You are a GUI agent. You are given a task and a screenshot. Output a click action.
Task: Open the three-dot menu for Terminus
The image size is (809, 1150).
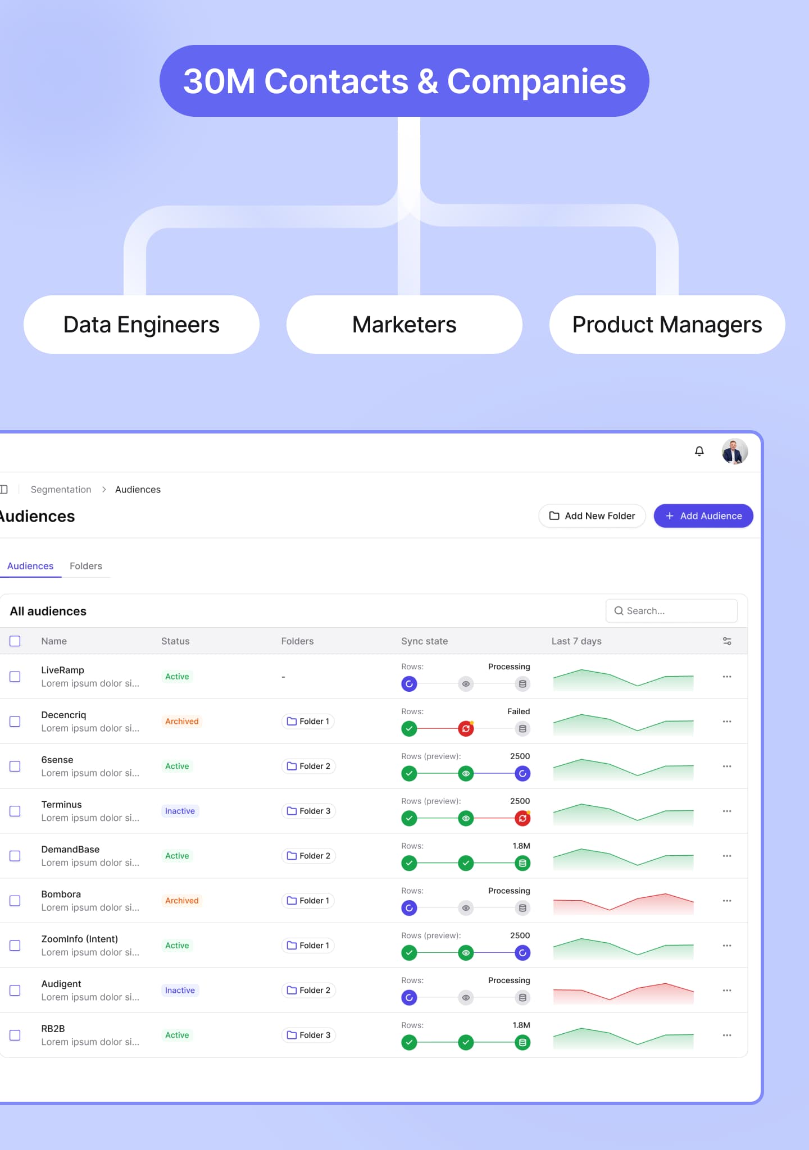726,811
